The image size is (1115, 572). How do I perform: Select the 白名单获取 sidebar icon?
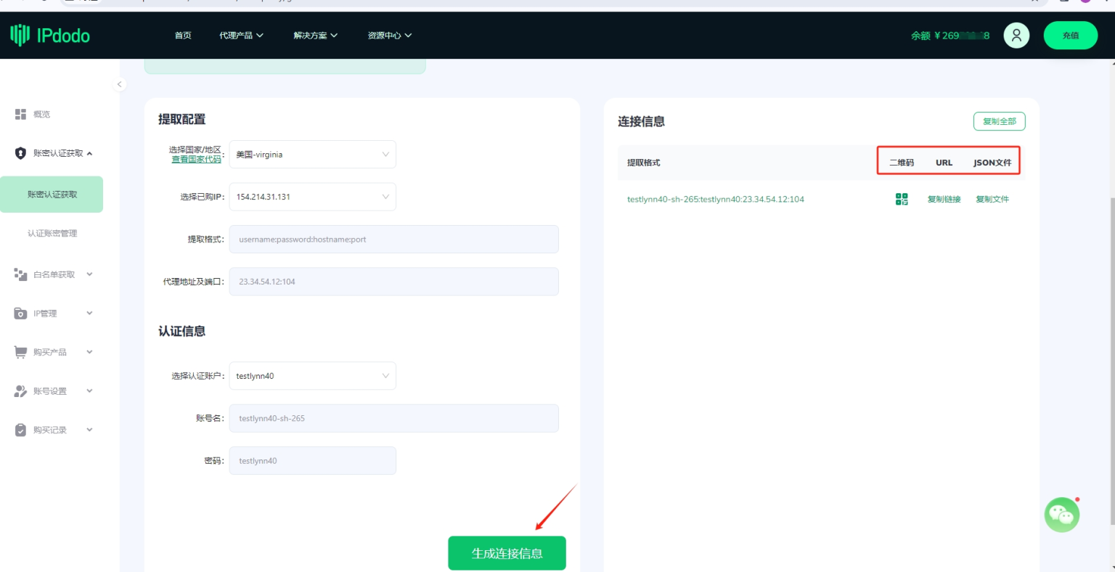click(20, 274)
